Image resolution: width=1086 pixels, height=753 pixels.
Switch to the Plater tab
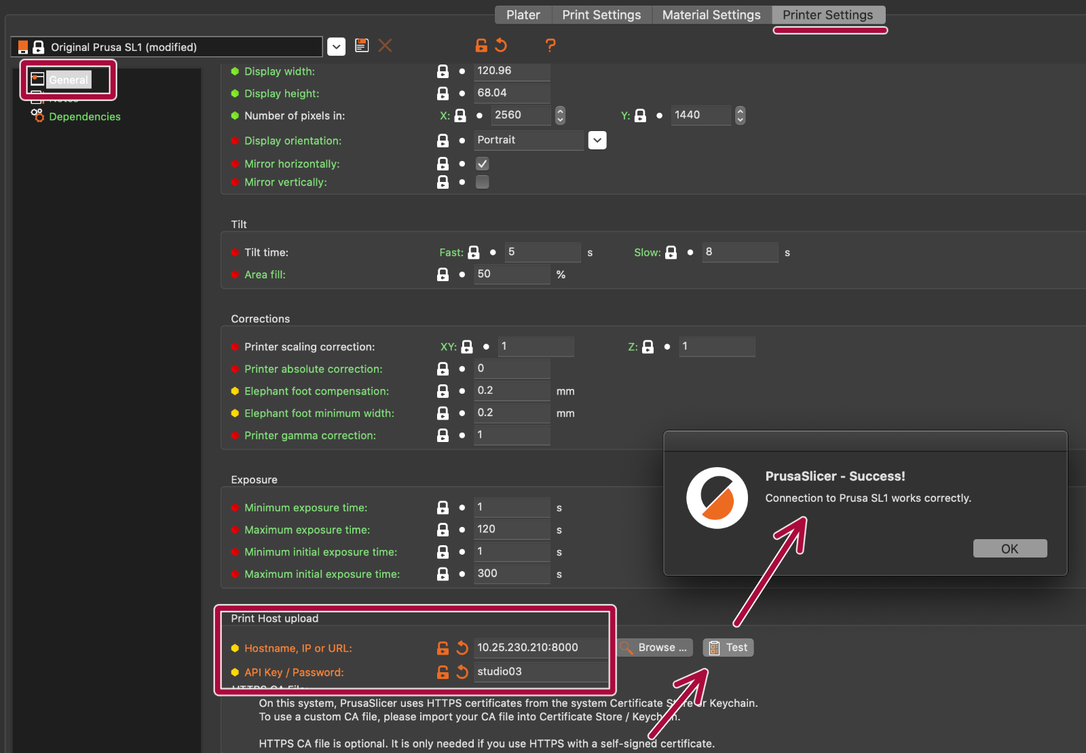[523, 15]
